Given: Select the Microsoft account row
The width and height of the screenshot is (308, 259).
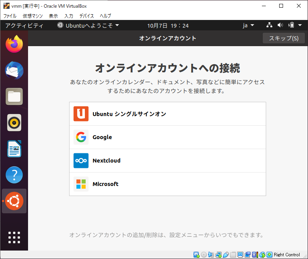Looking at the screenshot, I should [x=167, y=184].
